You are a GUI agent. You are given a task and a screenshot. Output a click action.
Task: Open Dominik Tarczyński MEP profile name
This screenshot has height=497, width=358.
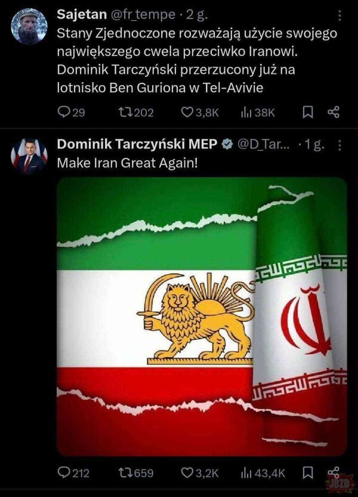137,144
